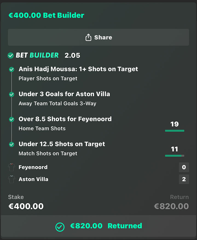Click the Feyenoord shirt icon

(11, 167)
